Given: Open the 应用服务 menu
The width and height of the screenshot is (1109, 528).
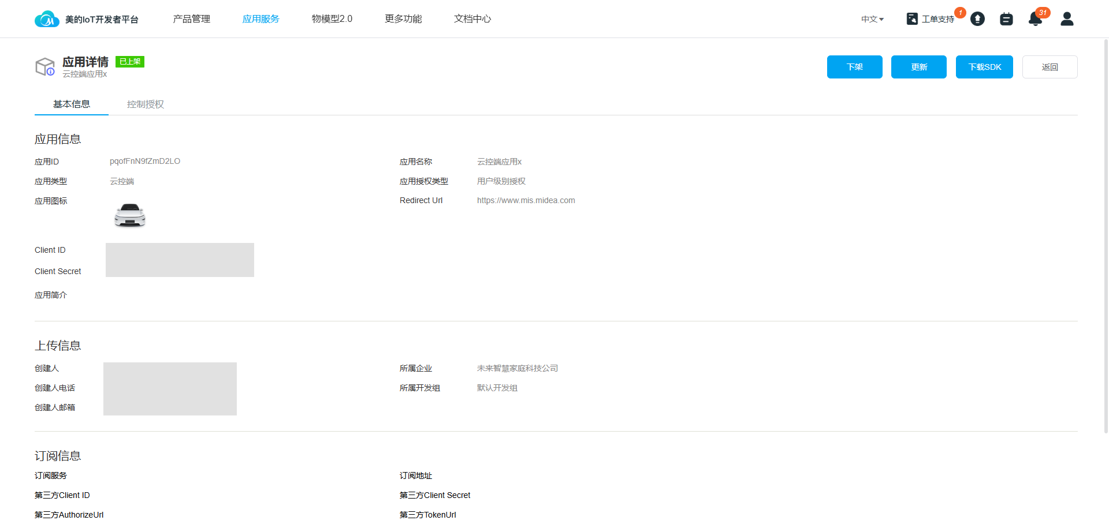Looking at the screenshot, I should (x=261, y=19).
